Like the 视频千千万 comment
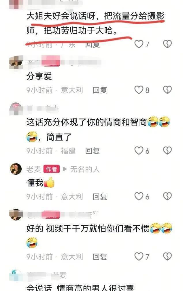The image size is (183, 291). (139, 256)
